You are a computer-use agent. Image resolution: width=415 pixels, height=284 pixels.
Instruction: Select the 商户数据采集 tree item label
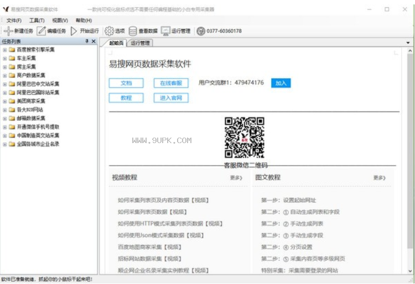click(31, 75)
